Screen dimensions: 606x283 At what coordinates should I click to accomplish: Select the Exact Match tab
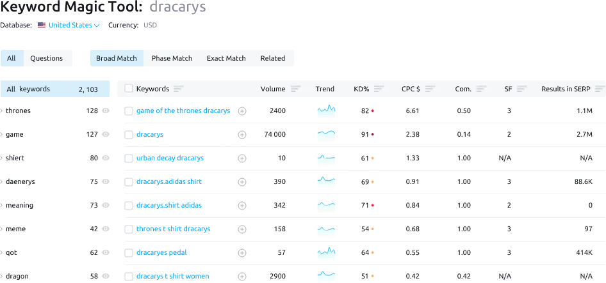pyautogui.click(x=226, y=58)
